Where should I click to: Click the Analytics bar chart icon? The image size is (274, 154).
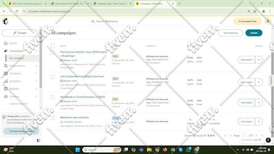click(6, 81)
